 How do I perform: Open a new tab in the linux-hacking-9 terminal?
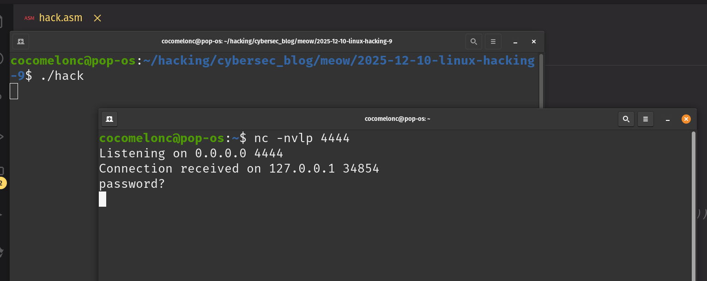pyautogui.click(x=21, y=42)
